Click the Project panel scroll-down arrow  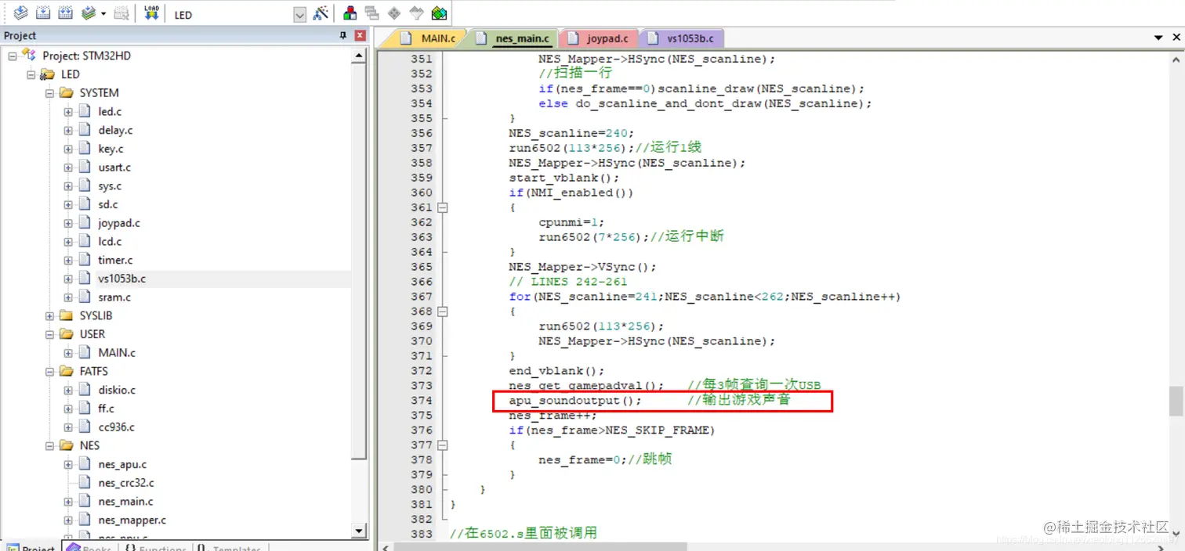360,531
